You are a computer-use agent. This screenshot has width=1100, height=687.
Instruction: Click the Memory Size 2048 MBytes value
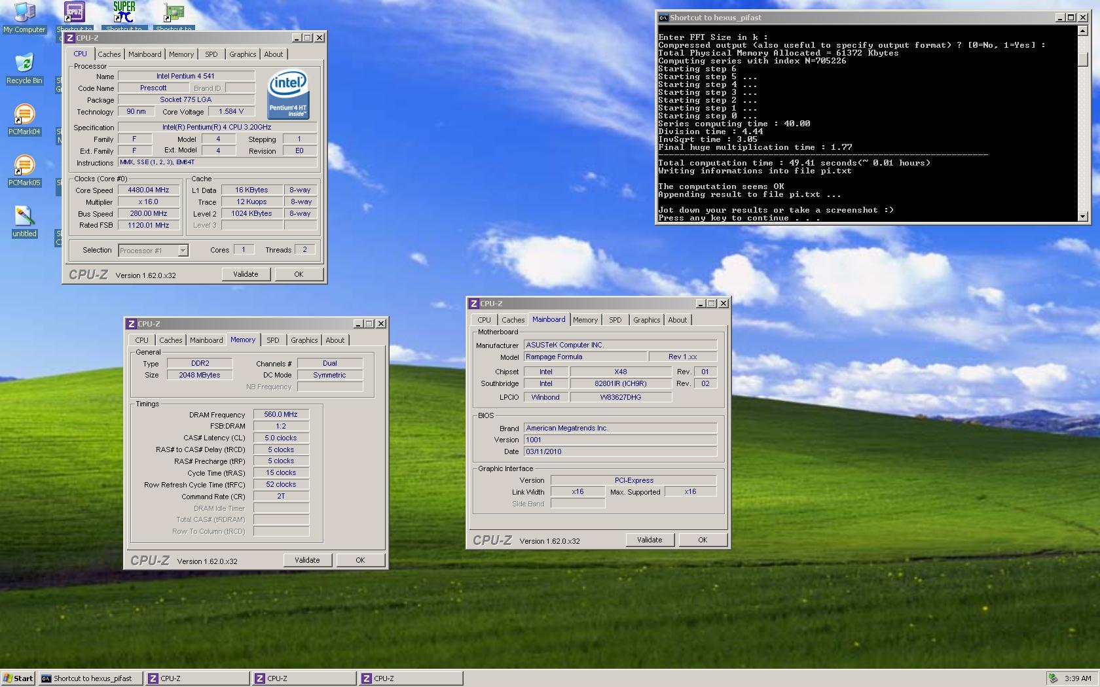pos(200,375)
